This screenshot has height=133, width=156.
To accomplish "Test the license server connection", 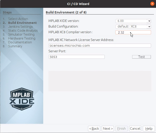I will tap(141, 57).
